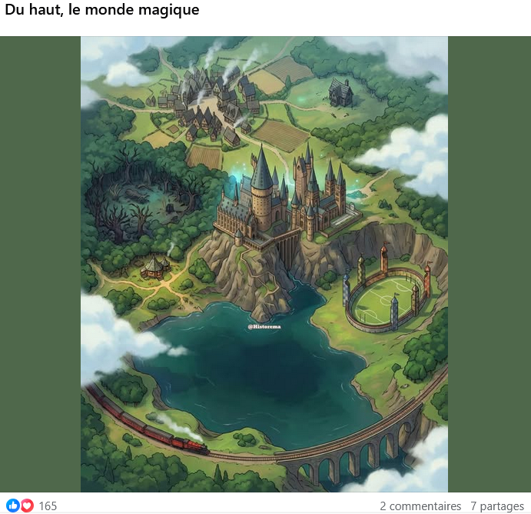The height and width of the screenshot is (514, 531).
Task: Click the small round hut near the forest
Action: 155,267
